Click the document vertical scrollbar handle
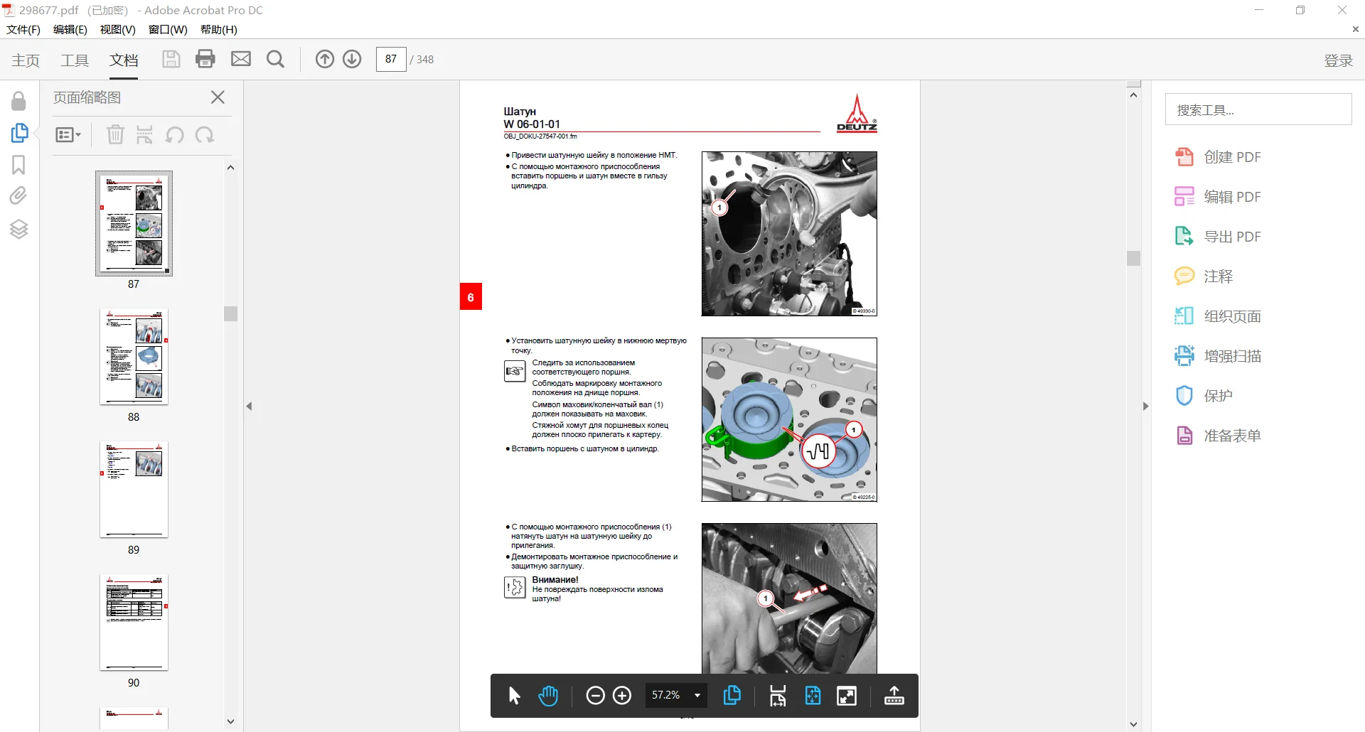 click(1134, 258)
